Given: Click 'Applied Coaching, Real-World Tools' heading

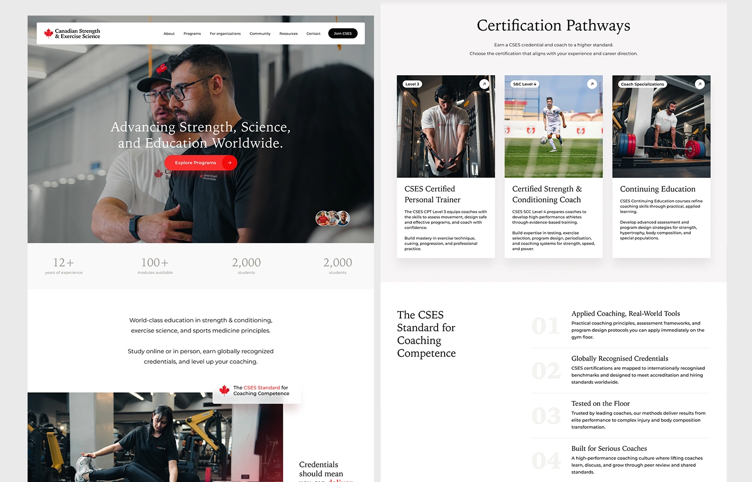Looking at the screenshot, I should (626, 314).
